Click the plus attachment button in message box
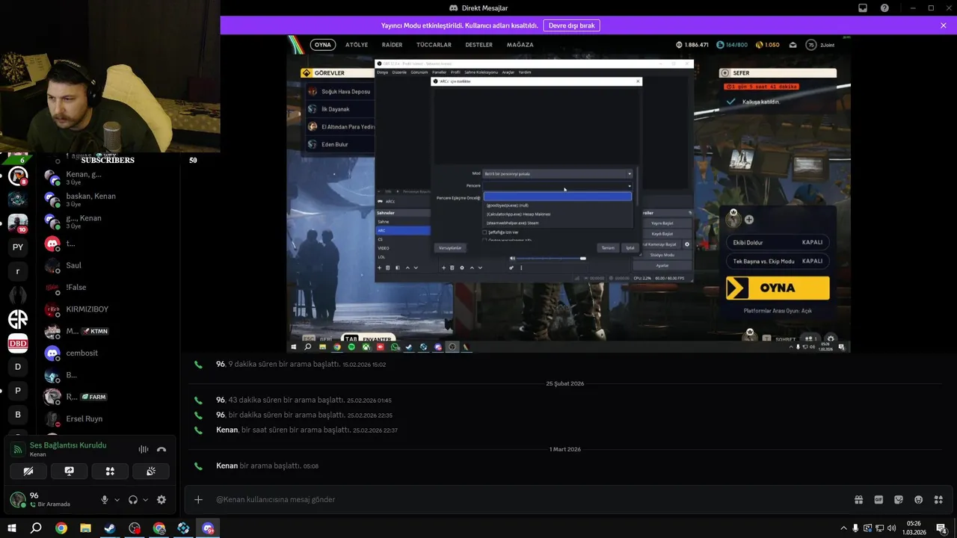957x538 pixels. click(198, 499)
